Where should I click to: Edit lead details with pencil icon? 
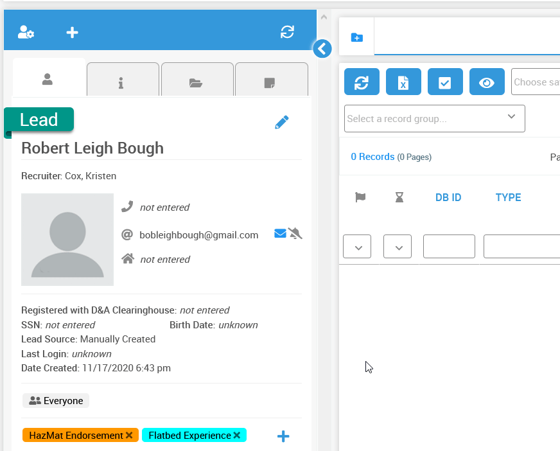click(x=281, y=123)
